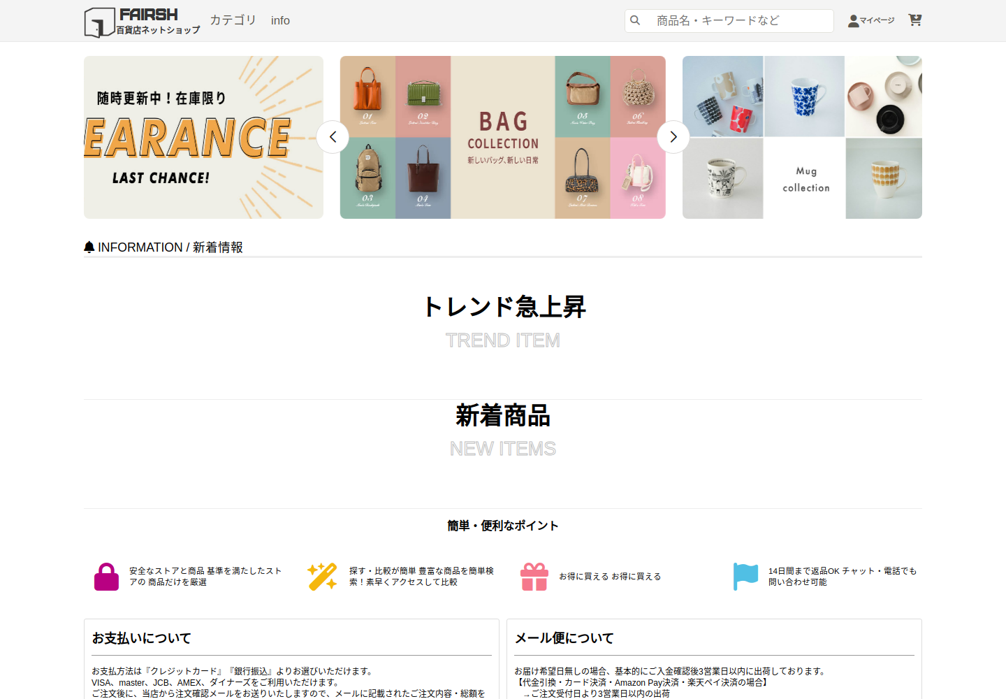Open the info menu
This screenshot has height=699, width=1006.
[280, 21]
